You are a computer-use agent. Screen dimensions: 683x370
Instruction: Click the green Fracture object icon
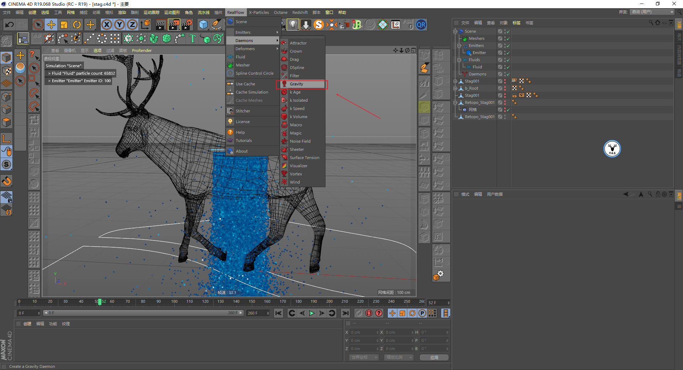154,38
